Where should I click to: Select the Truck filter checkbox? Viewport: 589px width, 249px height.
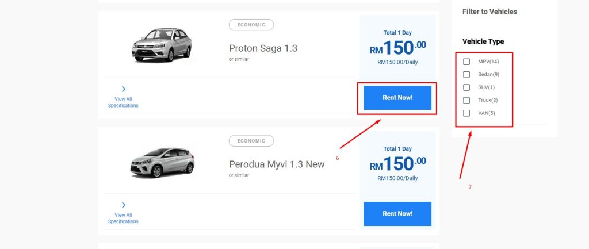pos(466,100)
